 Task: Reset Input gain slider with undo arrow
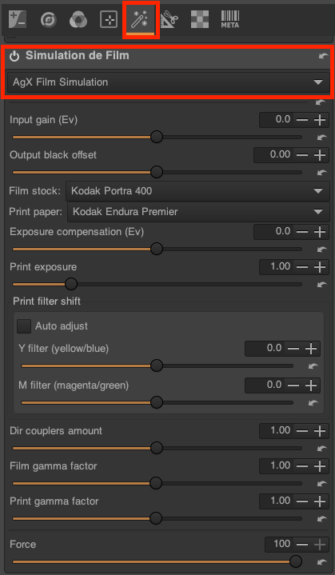[x=321, y=137]
